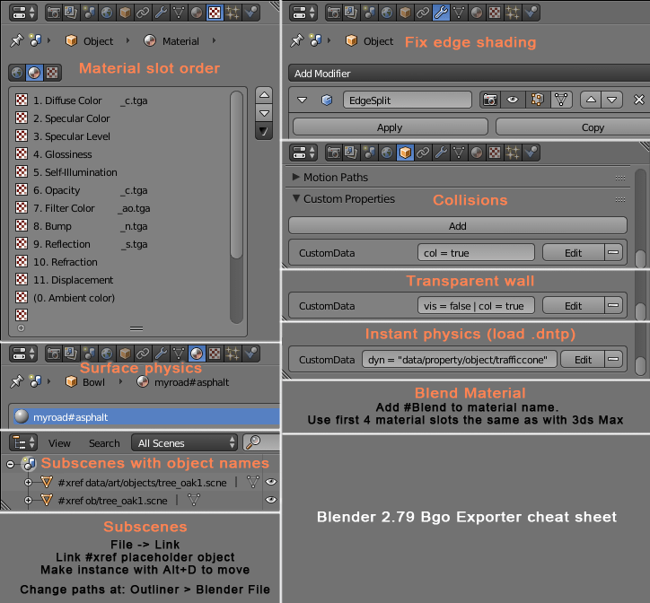
Task: Click Bowl object in Surface physics breadcrumb
Action: coord(85,382)
